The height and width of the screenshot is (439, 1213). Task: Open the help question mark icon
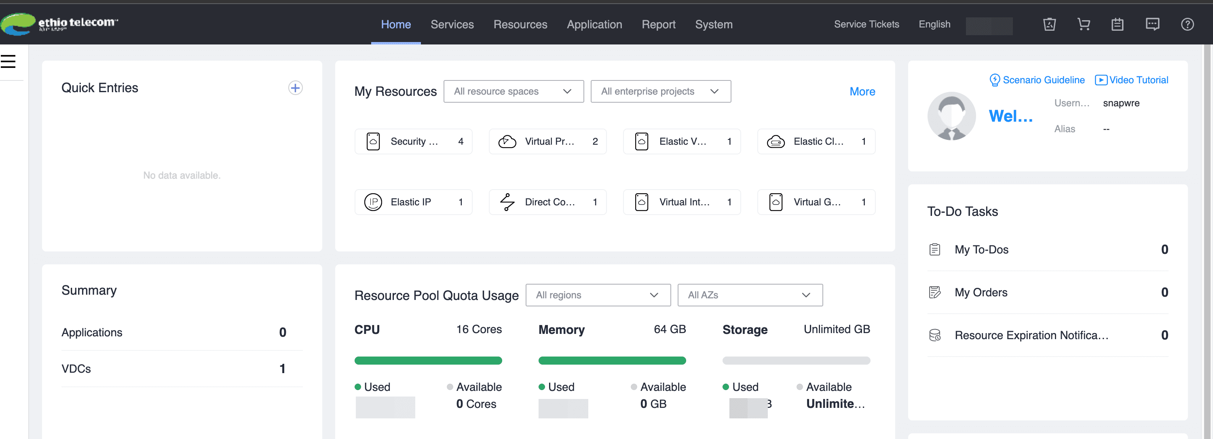(x=1187, y=25)
